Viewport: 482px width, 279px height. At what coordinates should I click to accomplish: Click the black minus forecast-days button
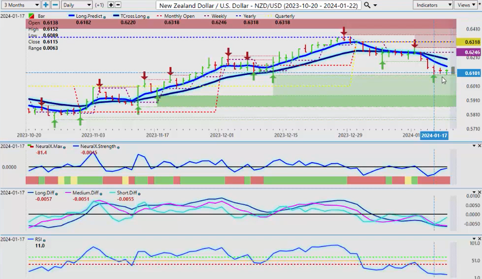click(118, 5)
